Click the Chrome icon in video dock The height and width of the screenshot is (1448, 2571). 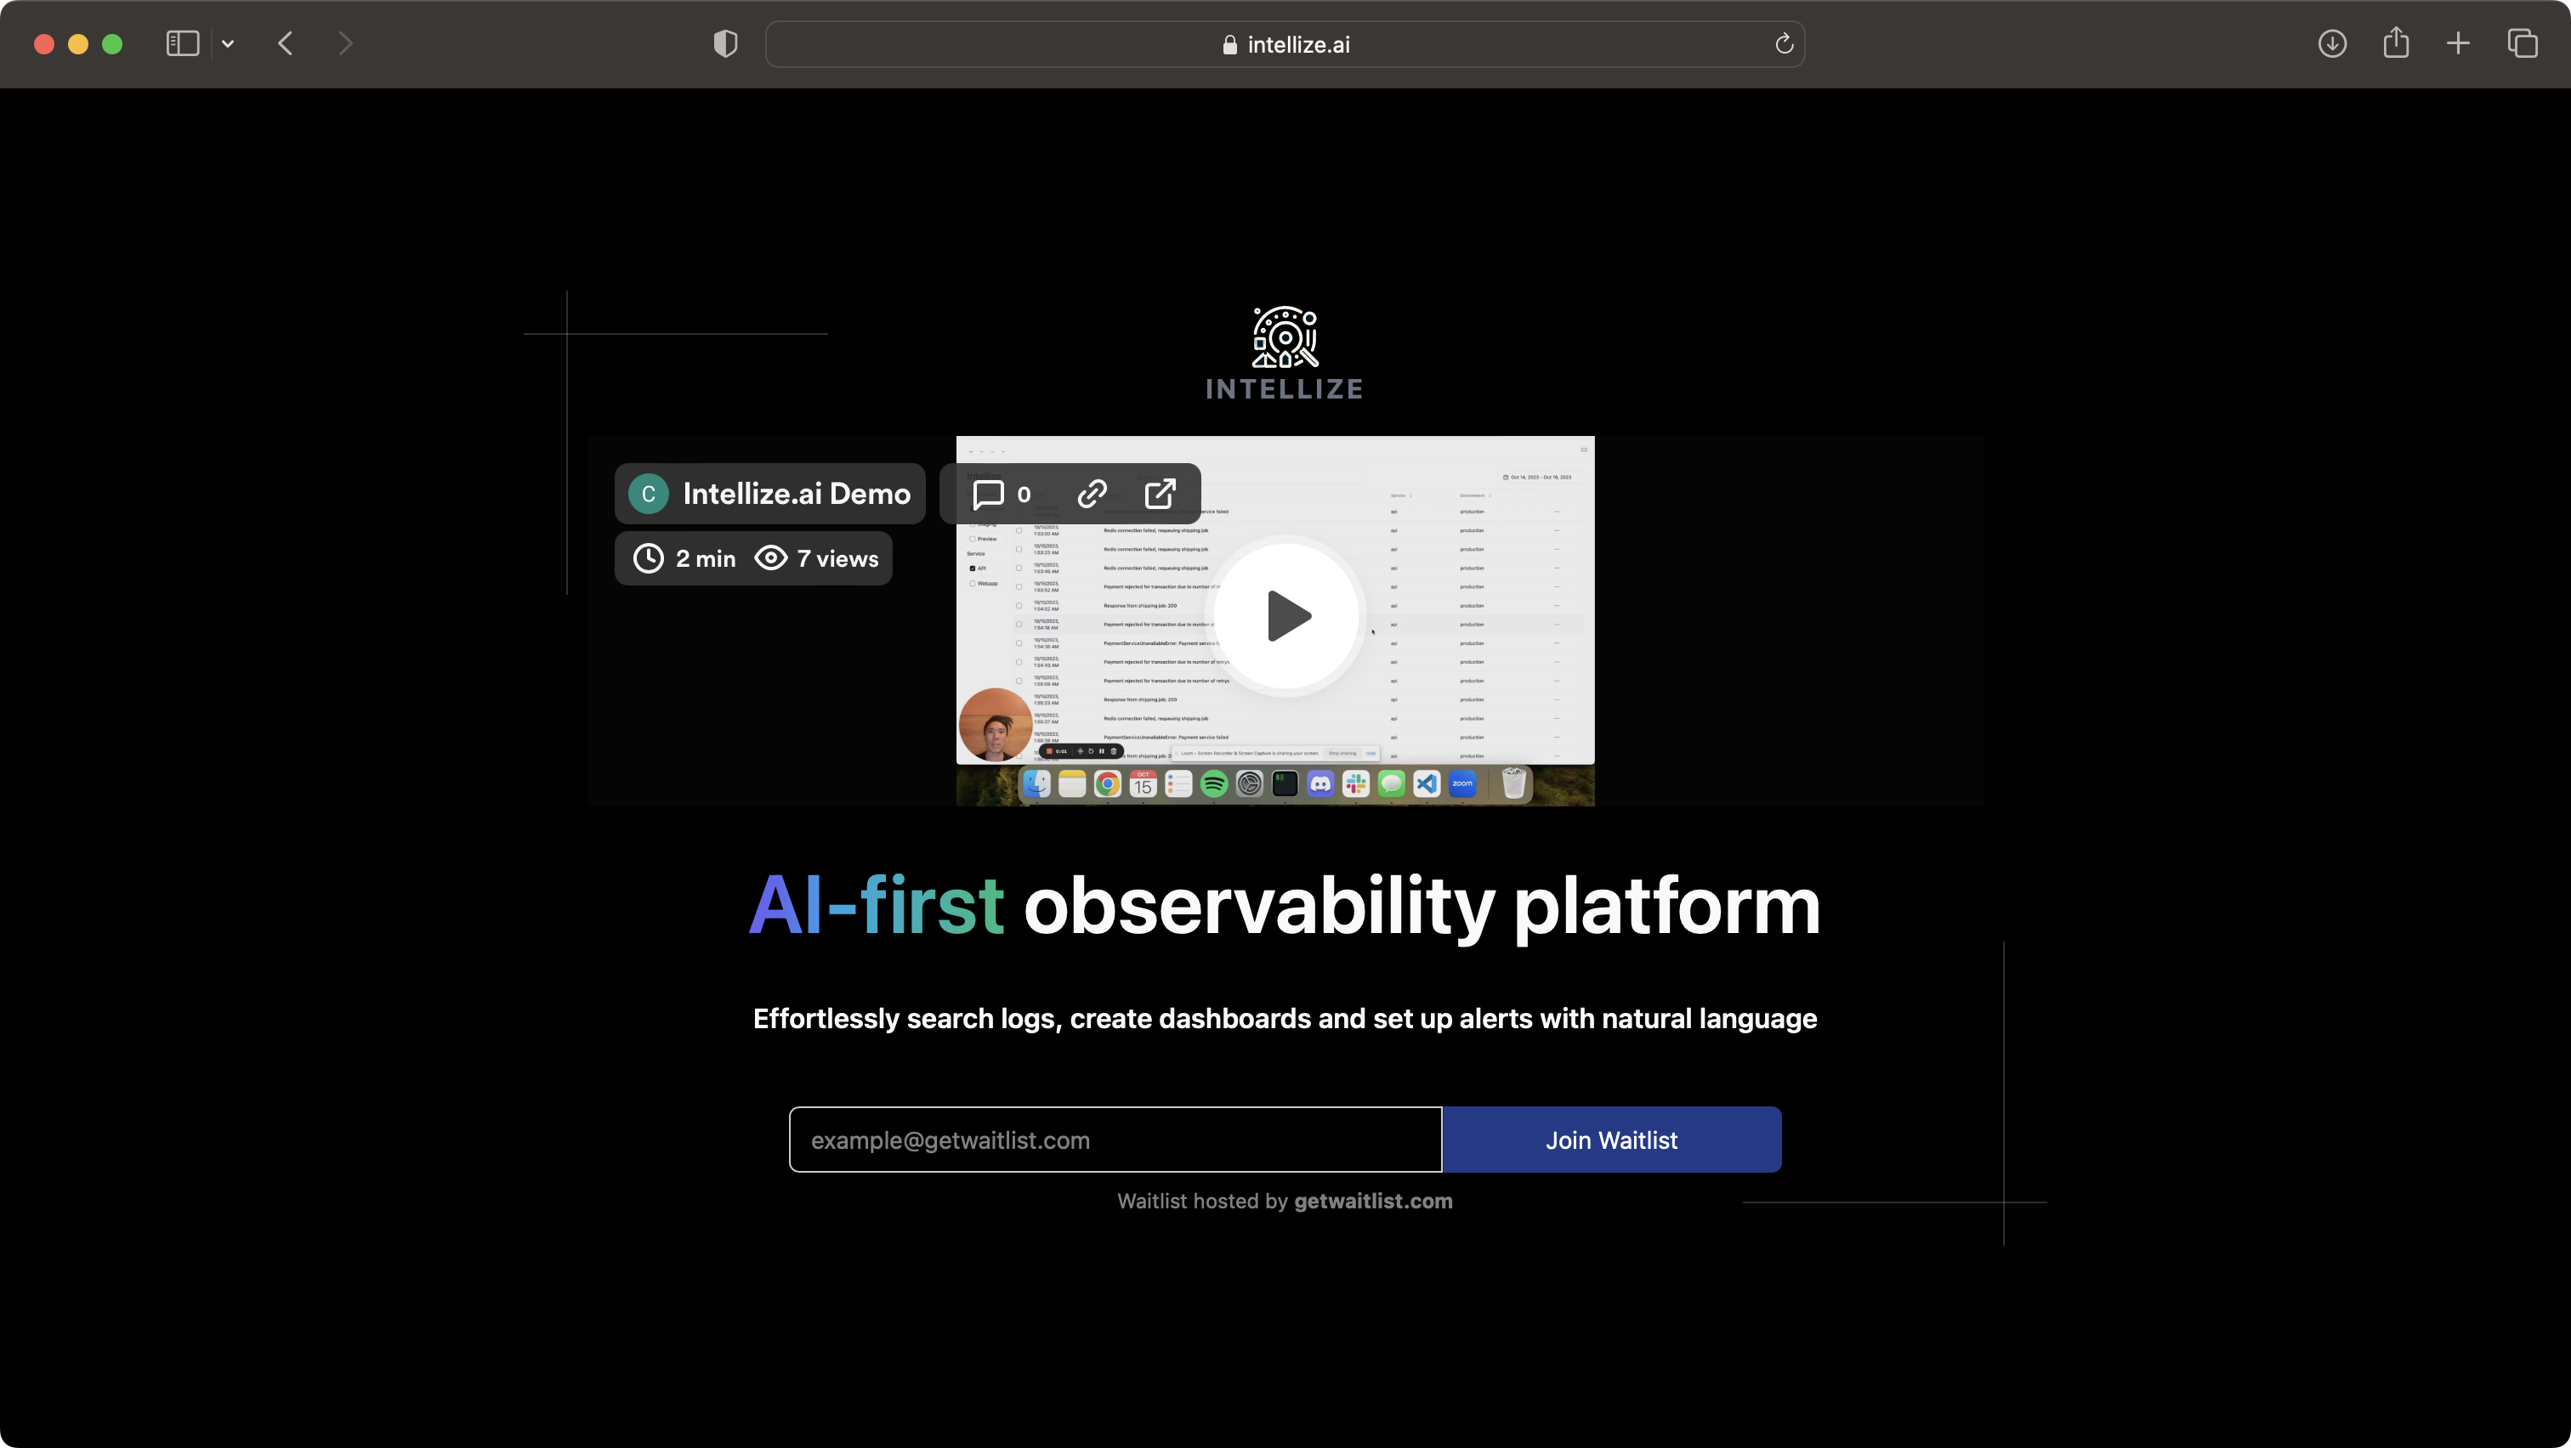pyautogui.click(x=1108, y=785)
